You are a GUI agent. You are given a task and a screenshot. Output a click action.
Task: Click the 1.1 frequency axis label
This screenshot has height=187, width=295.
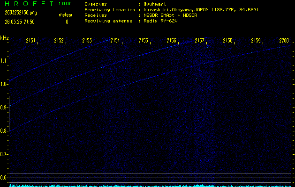point(4,61)
